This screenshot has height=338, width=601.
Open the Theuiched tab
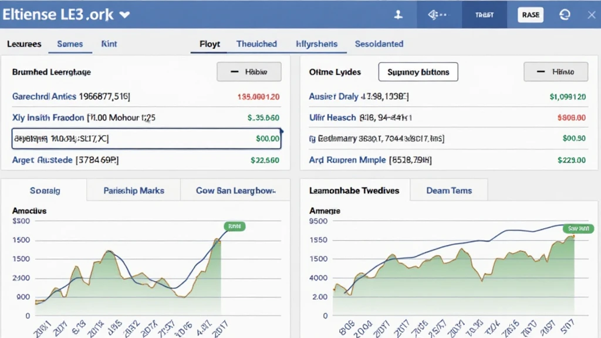click(x=256, y=44)
